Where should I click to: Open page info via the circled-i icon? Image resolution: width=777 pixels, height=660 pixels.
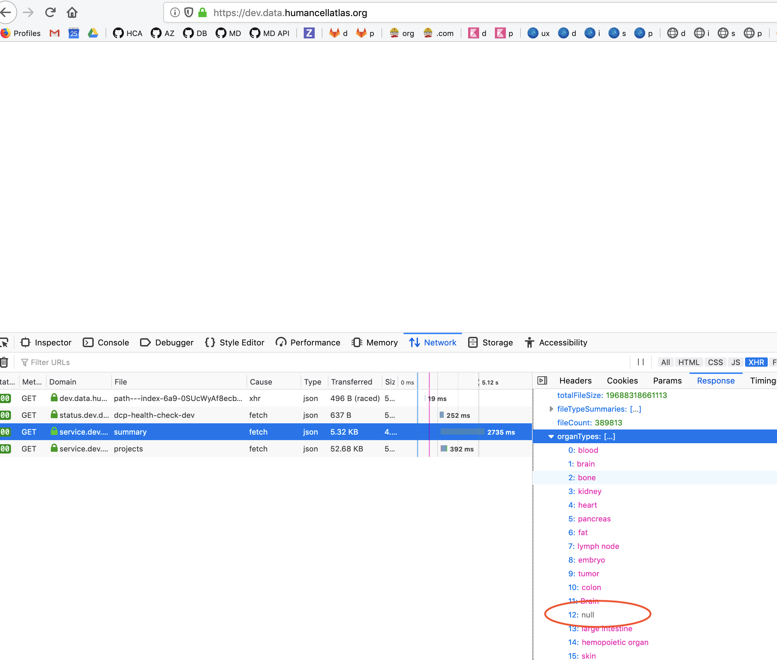[x=174, y=12]
